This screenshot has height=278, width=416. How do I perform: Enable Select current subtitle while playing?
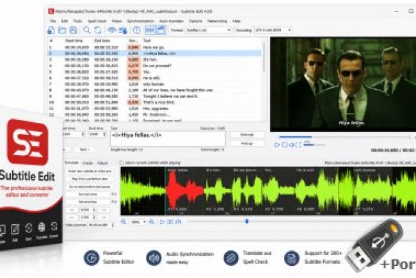click(122, 163)
